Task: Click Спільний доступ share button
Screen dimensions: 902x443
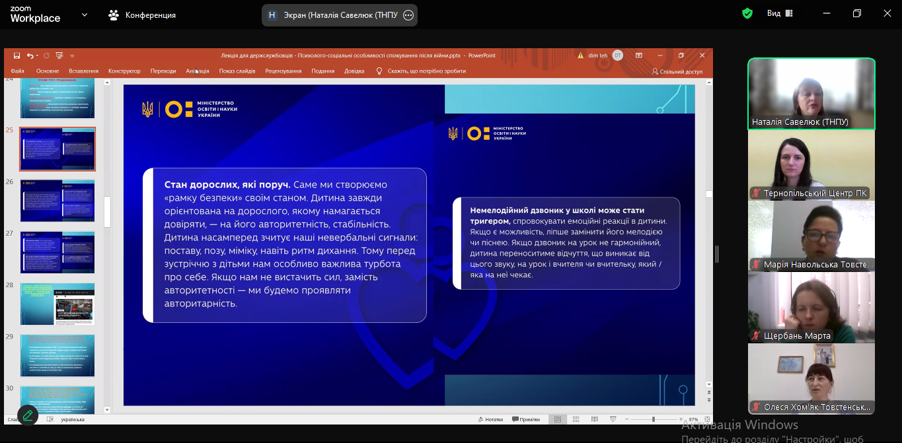Action: coord(677,71)
